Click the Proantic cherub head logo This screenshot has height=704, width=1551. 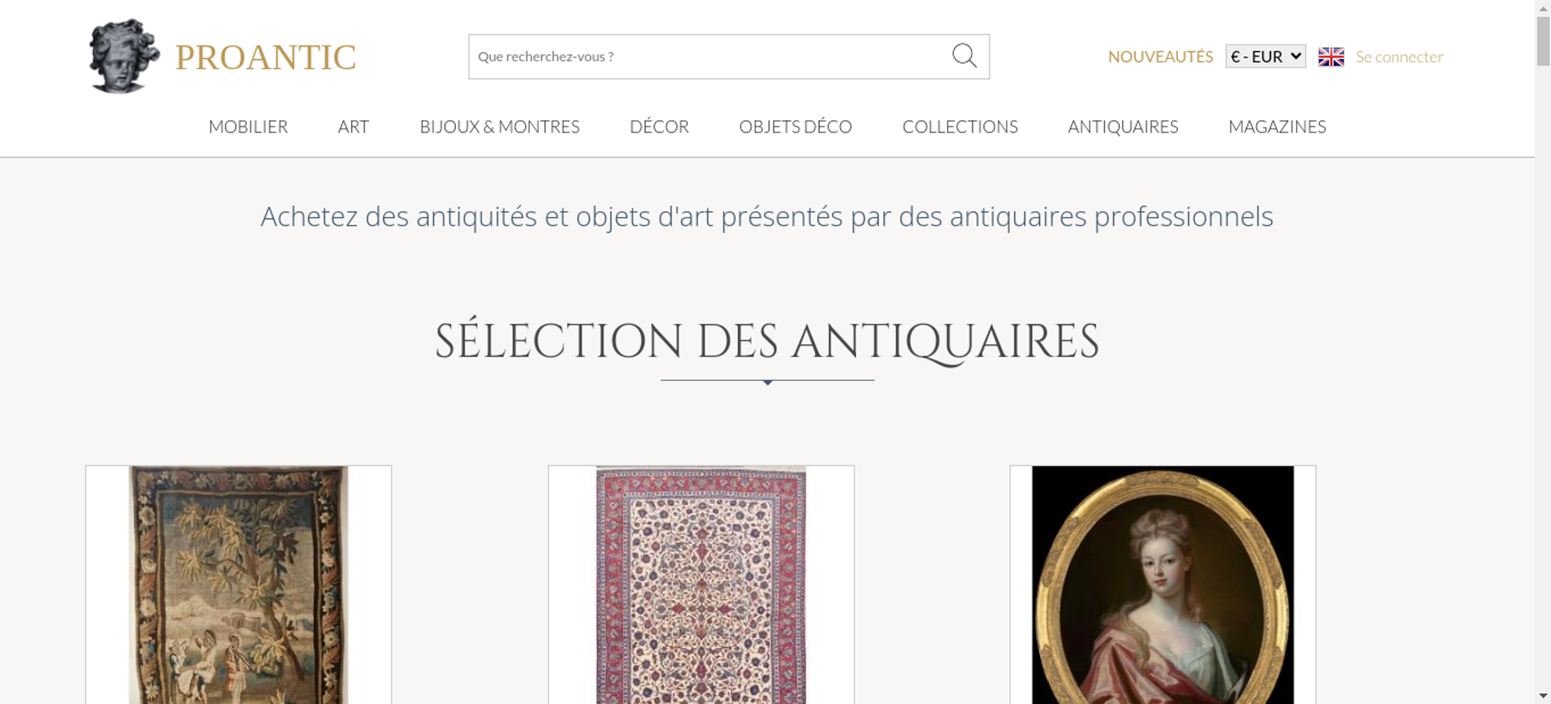coord(123,56)
